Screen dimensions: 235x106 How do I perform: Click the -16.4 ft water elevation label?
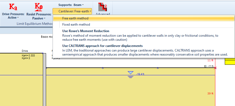pyautogui.click(x=140, y=74)
